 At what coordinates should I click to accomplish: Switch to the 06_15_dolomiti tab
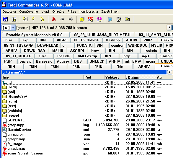(87, 40)
